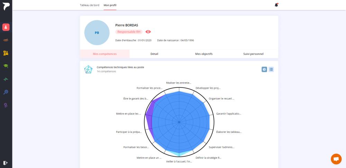346x168 pixels.
Task: Click the 'Élaborer les tableau...' radar label
Action: 229,132
